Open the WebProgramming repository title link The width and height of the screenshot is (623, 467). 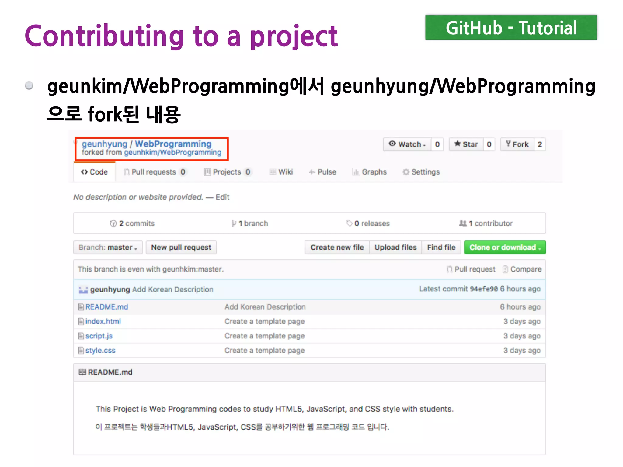point(173,144)
